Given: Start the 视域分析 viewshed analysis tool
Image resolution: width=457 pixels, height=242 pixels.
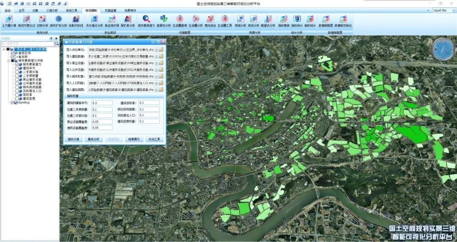Looking at the screenshot, I should click(x=240, y=19).
